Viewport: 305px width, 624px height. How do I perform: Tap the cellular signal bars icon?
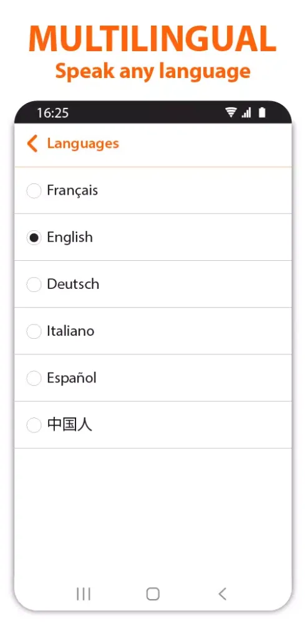[246, 113]
